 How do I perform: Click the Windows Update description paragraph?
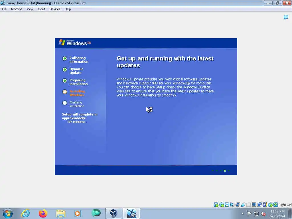pyautogui.click(x=165, y=87)
